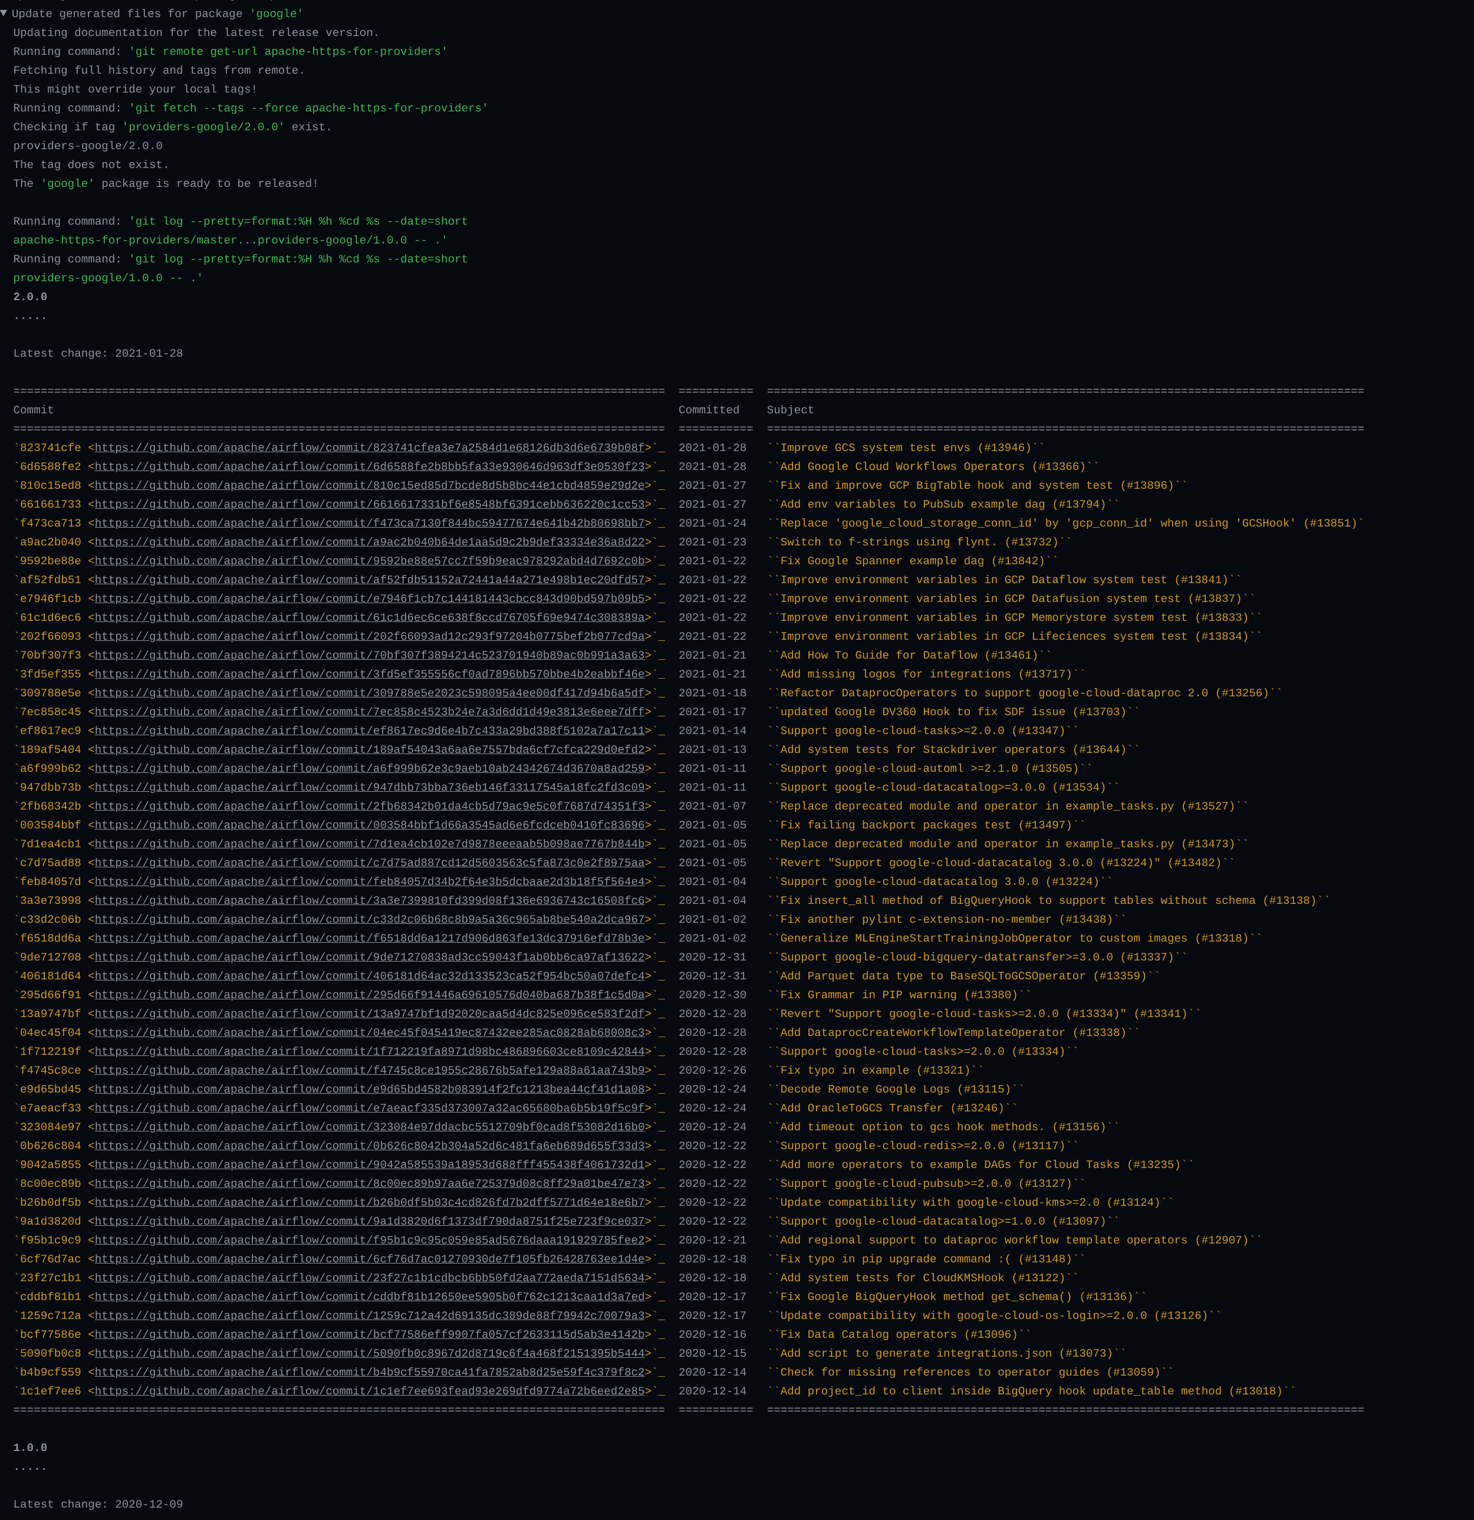Open 309788e5e DataprocOperators refactor commit link

[x=369, y=693]
